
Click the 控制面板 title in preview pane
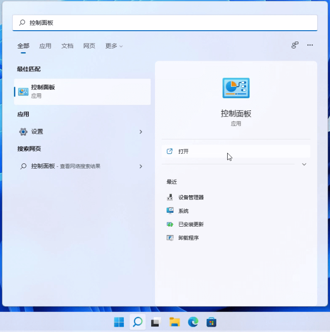[x=236, y=114]
